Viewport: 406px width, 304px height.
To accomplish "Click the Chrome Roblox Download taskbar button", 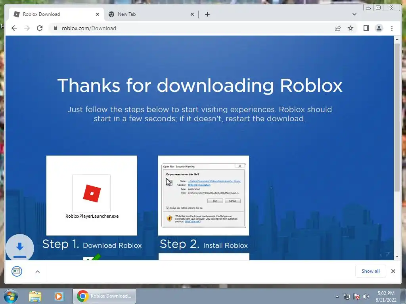I will coord(104,296).
